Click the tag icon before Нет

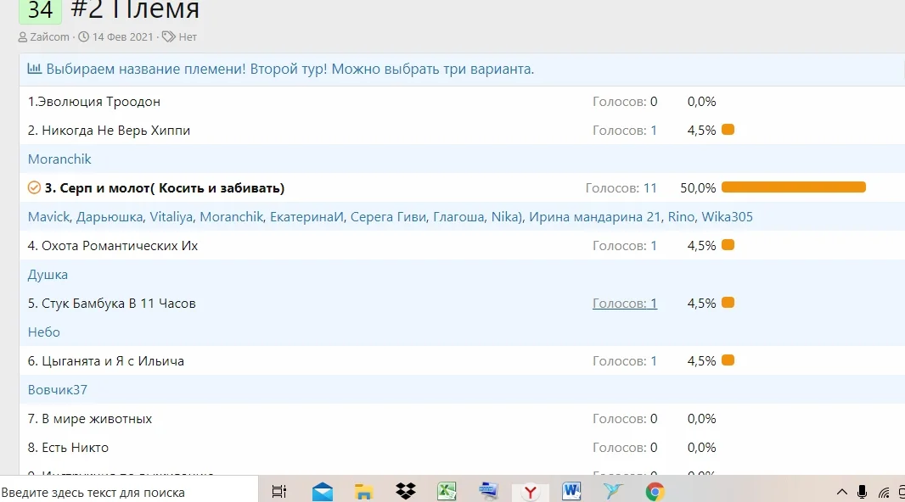click(x=168, y=36)
